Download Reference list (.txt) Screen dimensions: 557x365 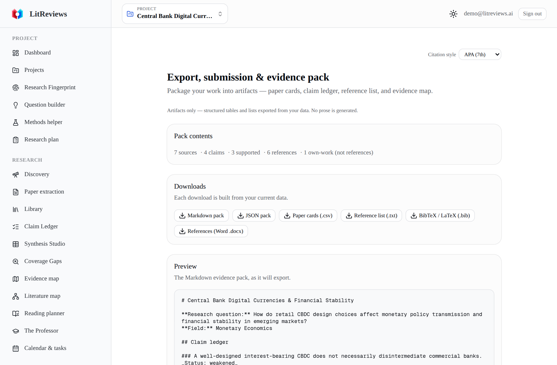[371, 216]
